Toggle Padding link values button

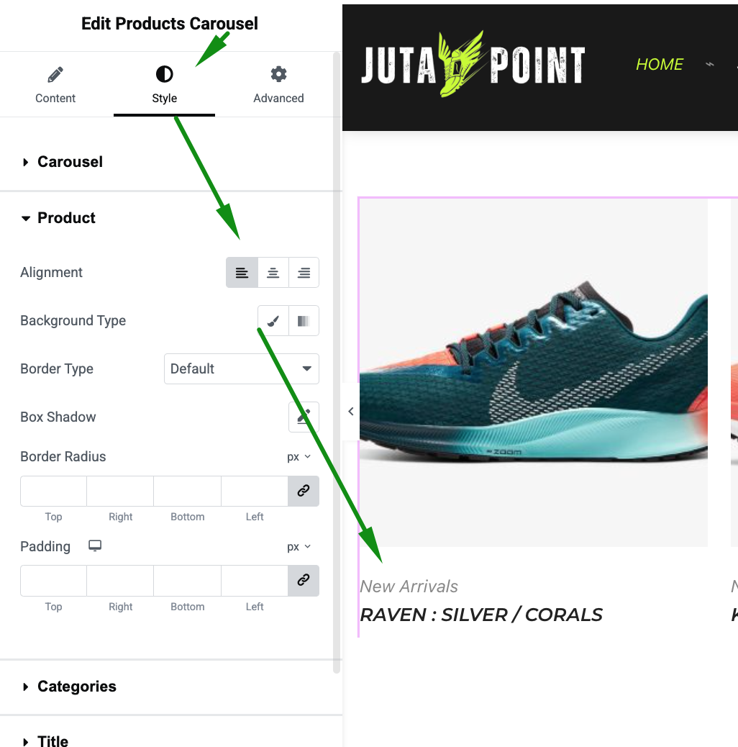coord(304,580)
